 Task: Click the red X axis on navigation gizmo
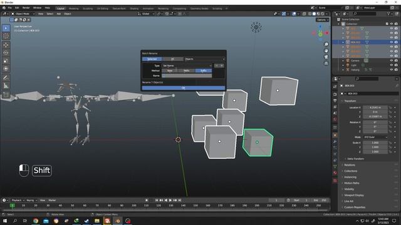click(327, 33)
